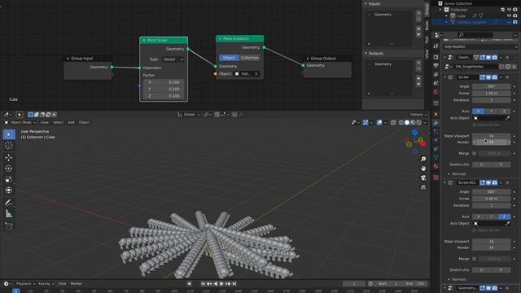This screenshot has width=521, height=293.
Task: Toggle Screw modifier viewport display
Action: click(488, 77)
